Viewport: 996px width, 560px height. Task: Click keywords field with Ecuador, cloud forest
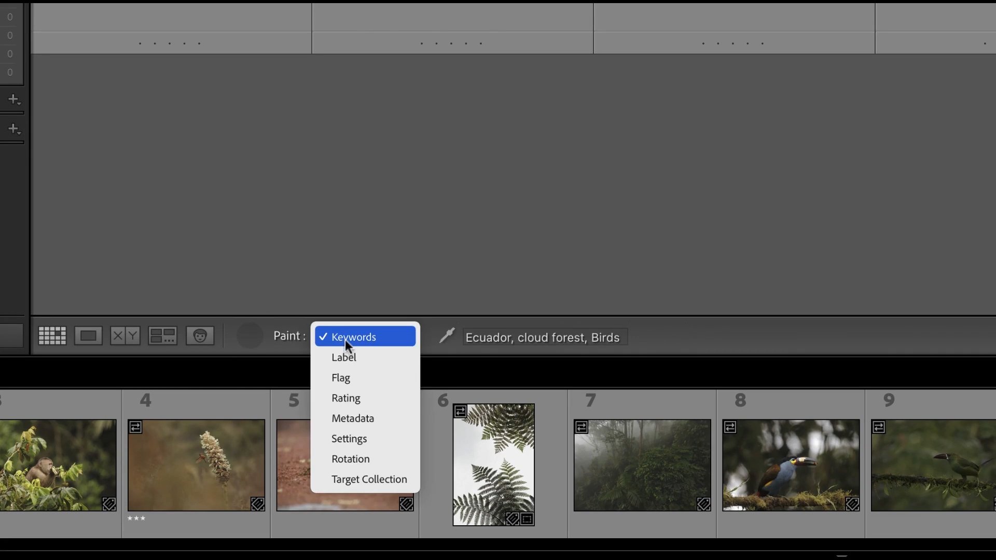point(545,338)
